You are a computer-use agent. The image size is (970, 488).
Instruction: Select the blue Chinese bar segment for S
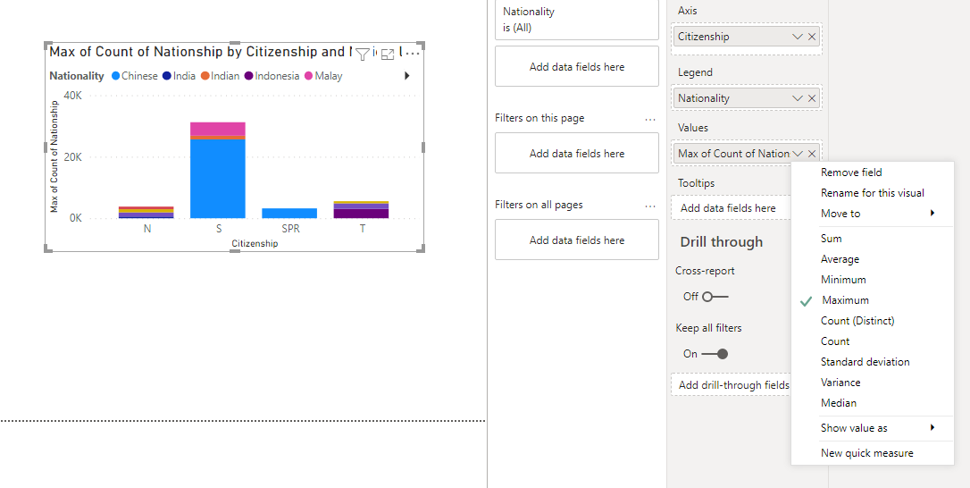coord(218,179)
